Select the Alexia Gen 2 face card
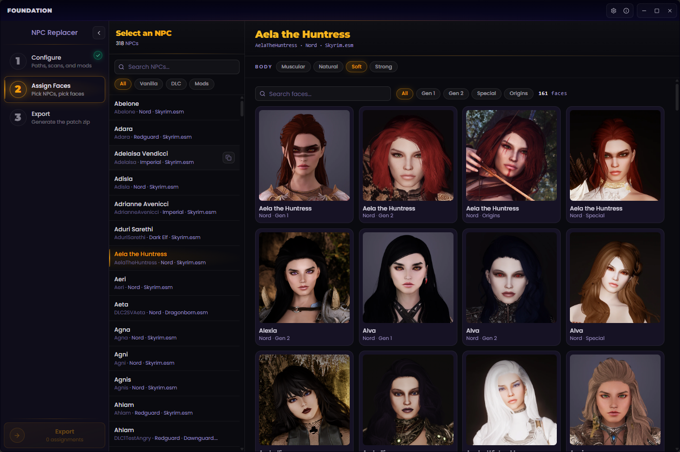This screenshot has height=452, width=680. tap(304, 286)
